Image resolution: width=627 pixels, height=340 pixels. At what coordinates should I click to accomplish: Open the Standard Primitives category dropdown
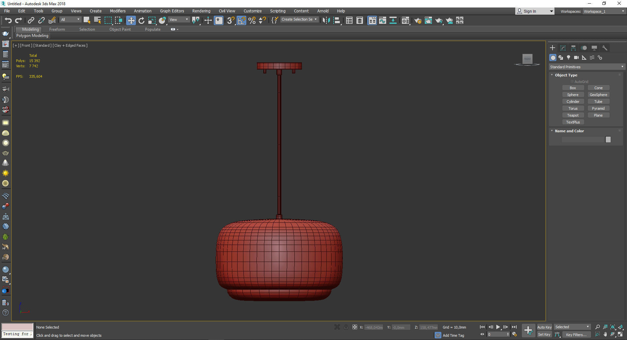click(x=587, y=67)
